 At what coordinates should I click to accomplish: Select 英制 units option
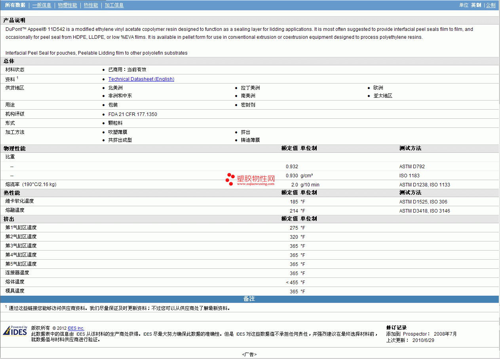[476, 5]
